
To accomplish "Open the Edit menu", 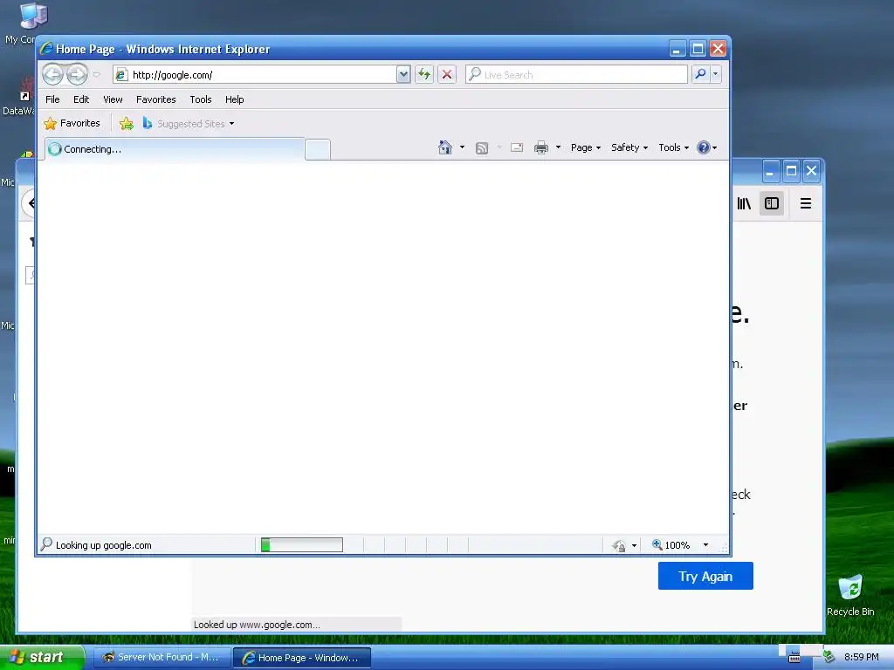I will click(81, 99).
